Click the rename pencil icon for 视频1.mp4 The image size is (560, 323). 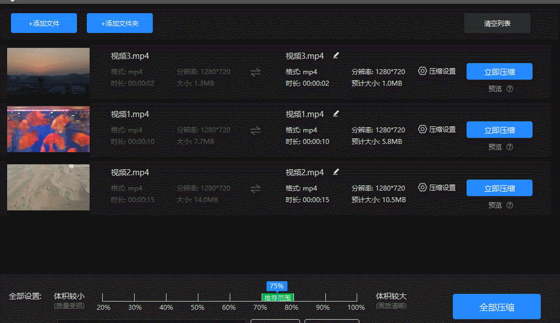pos(335,113)
